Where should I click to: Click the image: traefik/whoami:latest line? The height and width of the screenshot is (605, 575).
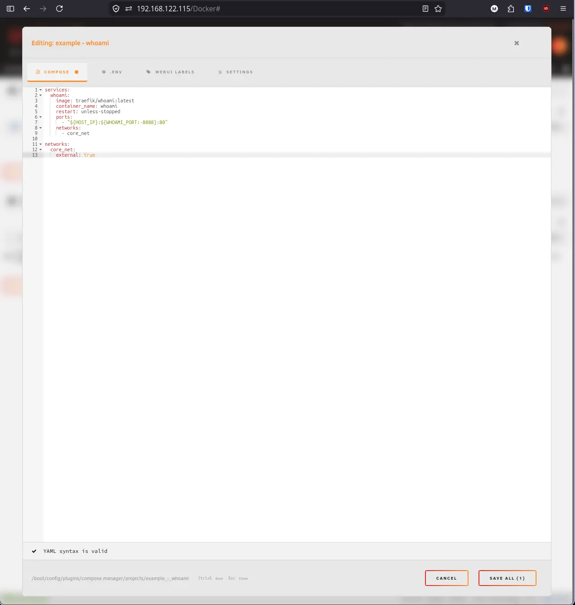click(x=95, y=101)
